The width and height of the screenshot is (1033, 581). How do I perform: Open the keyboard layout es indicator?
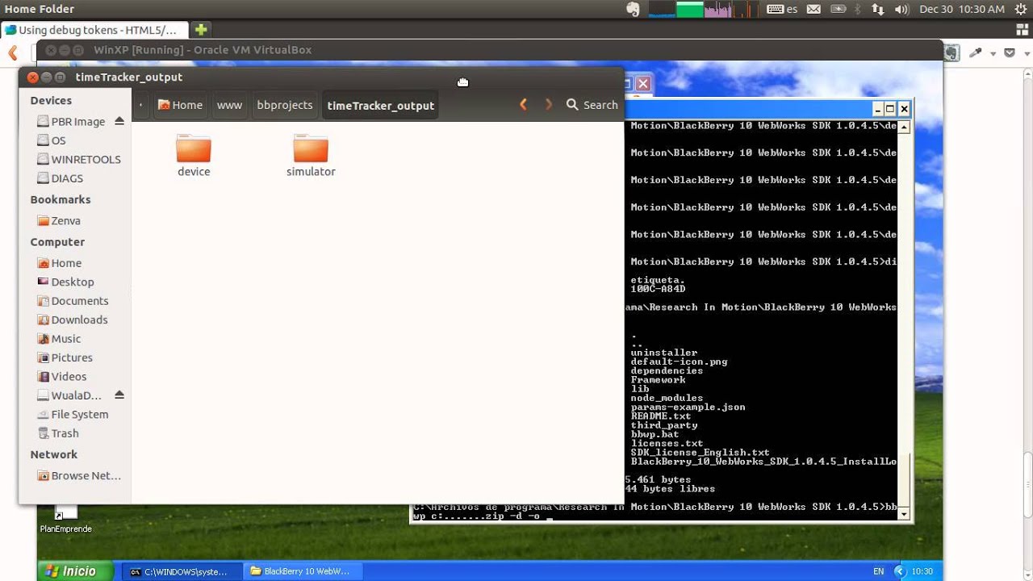[782, 9]
